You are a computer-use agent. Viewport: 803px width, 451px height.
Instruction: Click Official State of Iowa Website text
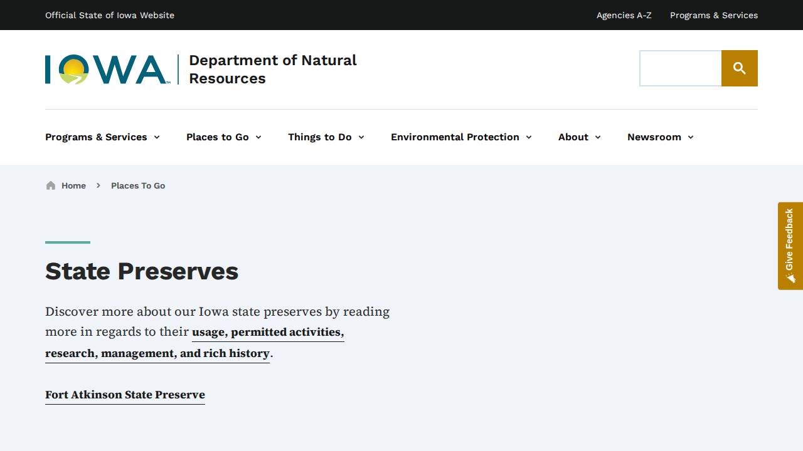110,15
